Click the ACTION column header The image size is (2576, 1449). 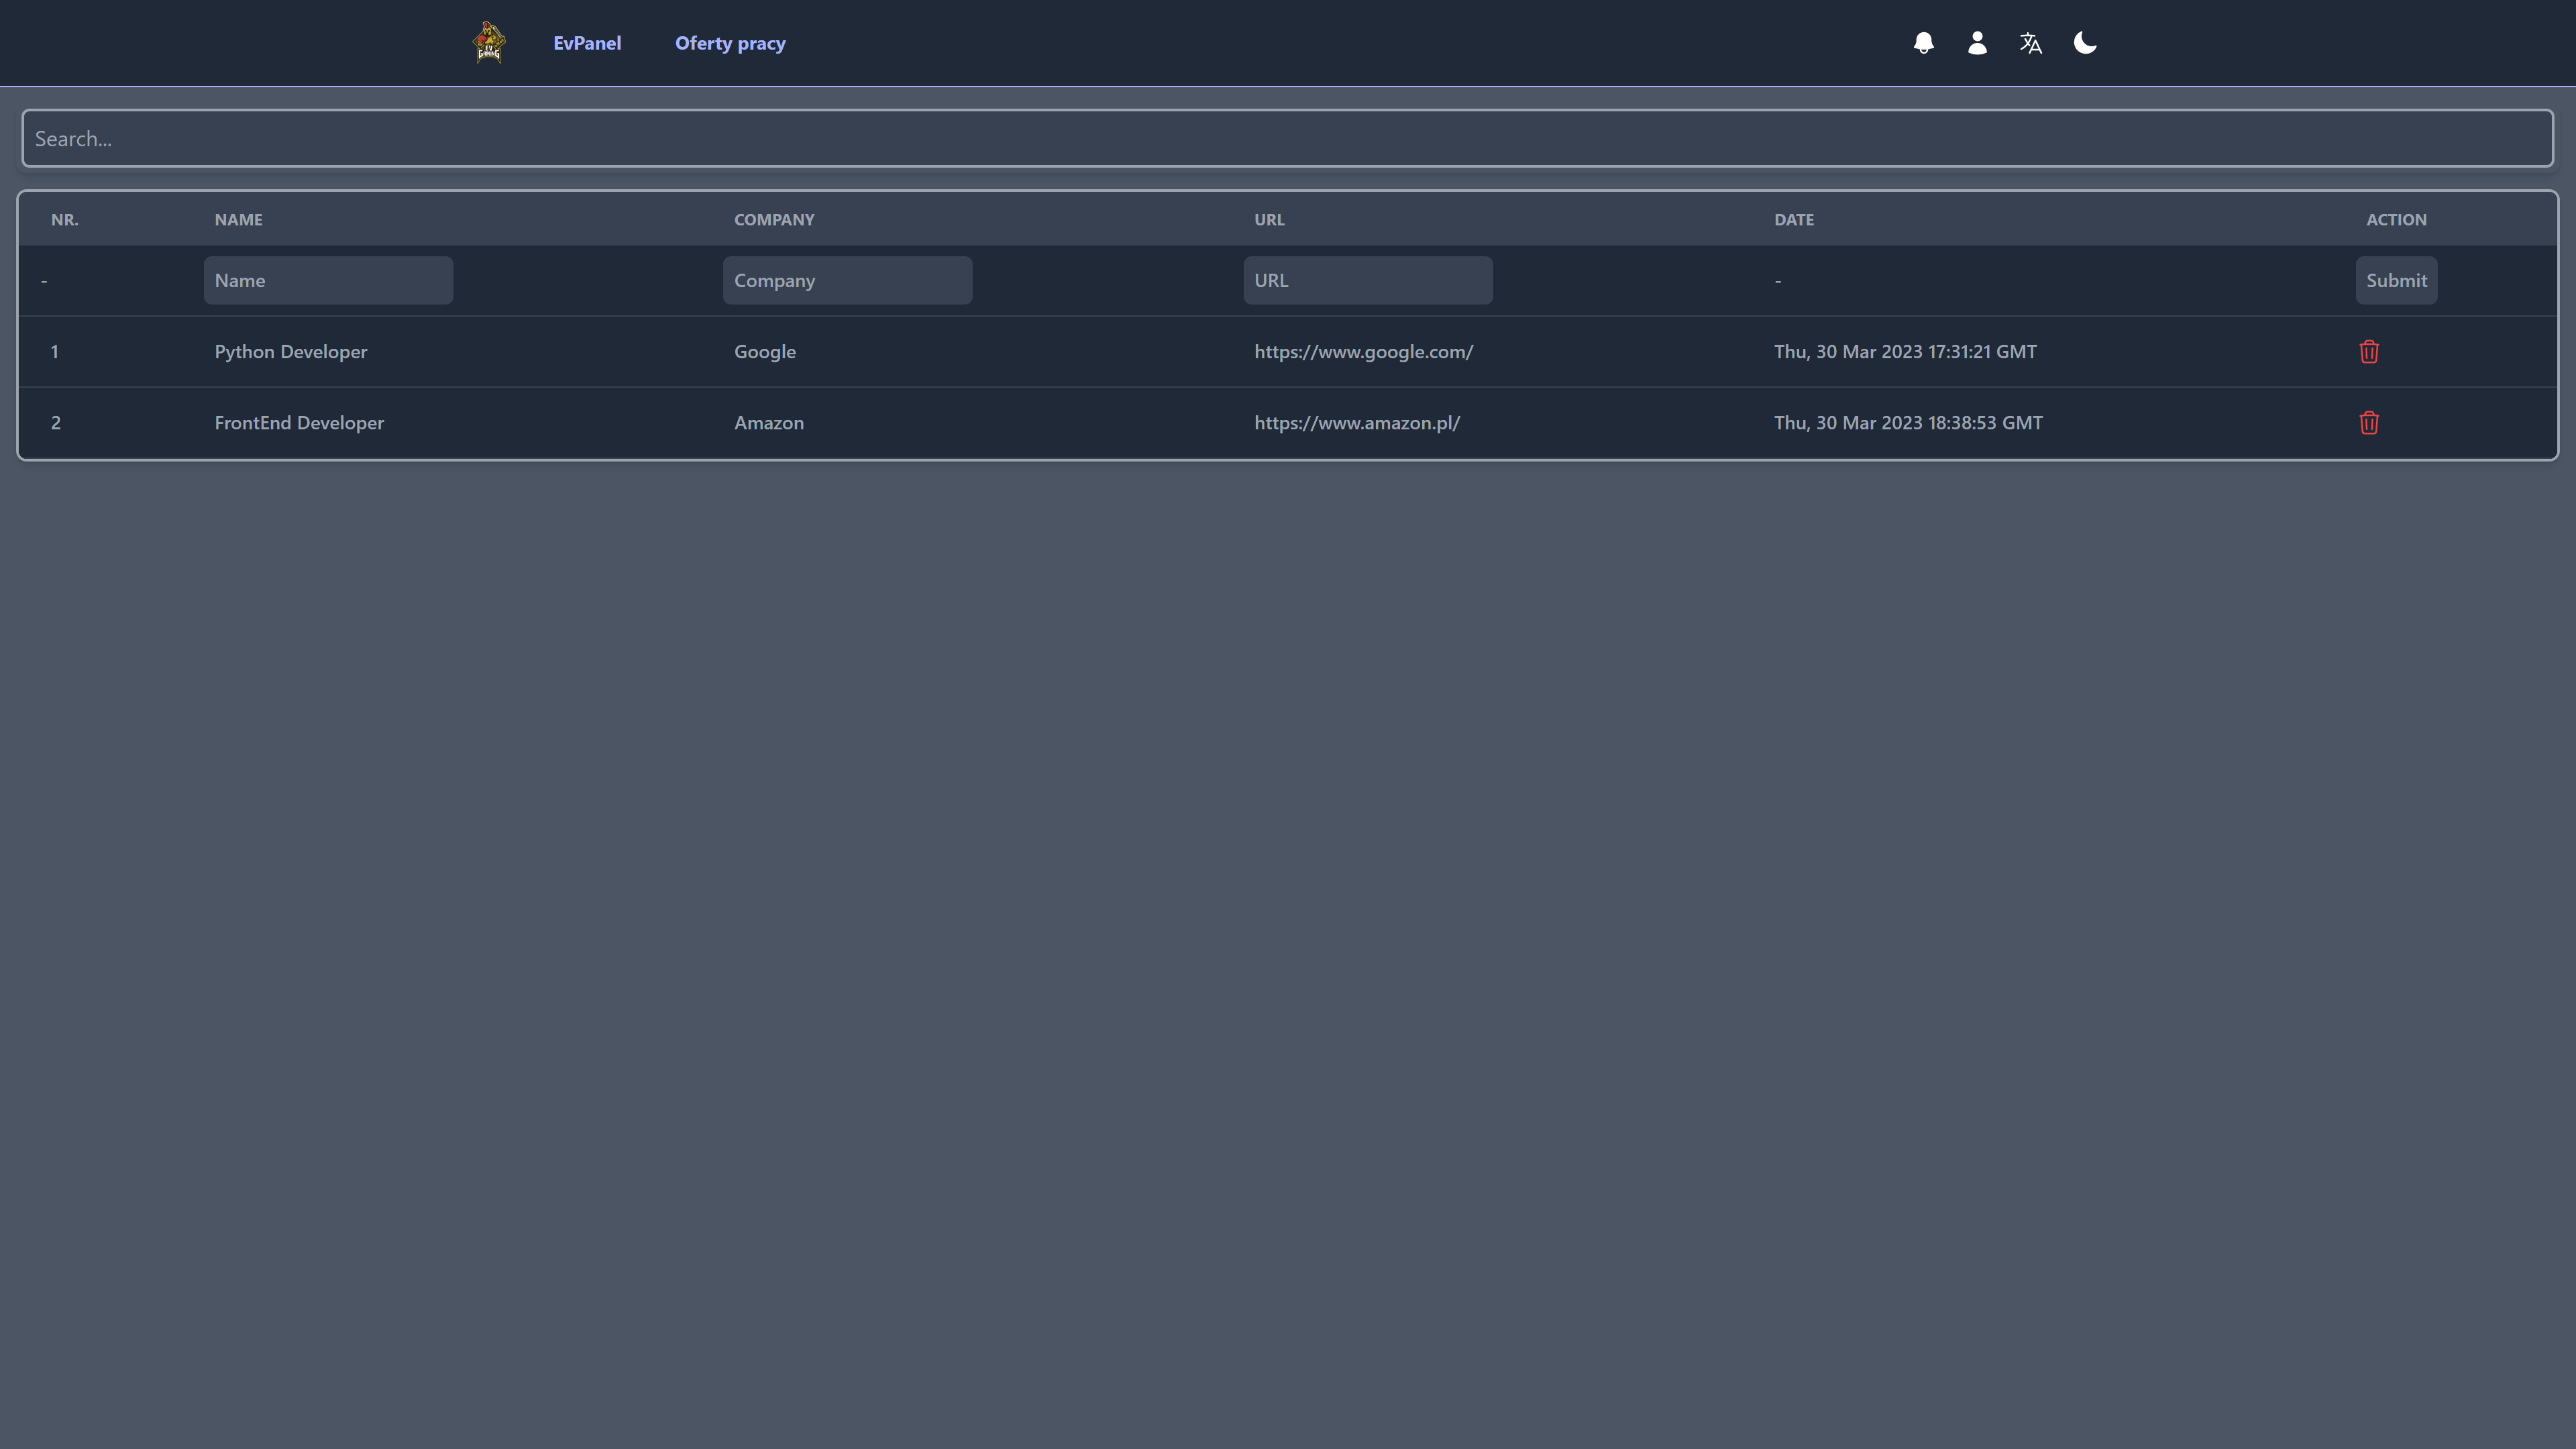pos(2396,220)
